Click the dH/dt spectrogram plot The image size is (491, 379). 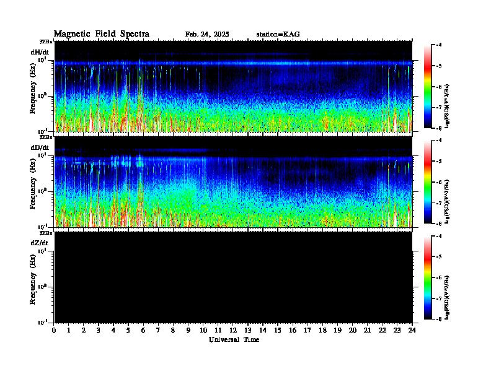(x=233, y=87)
